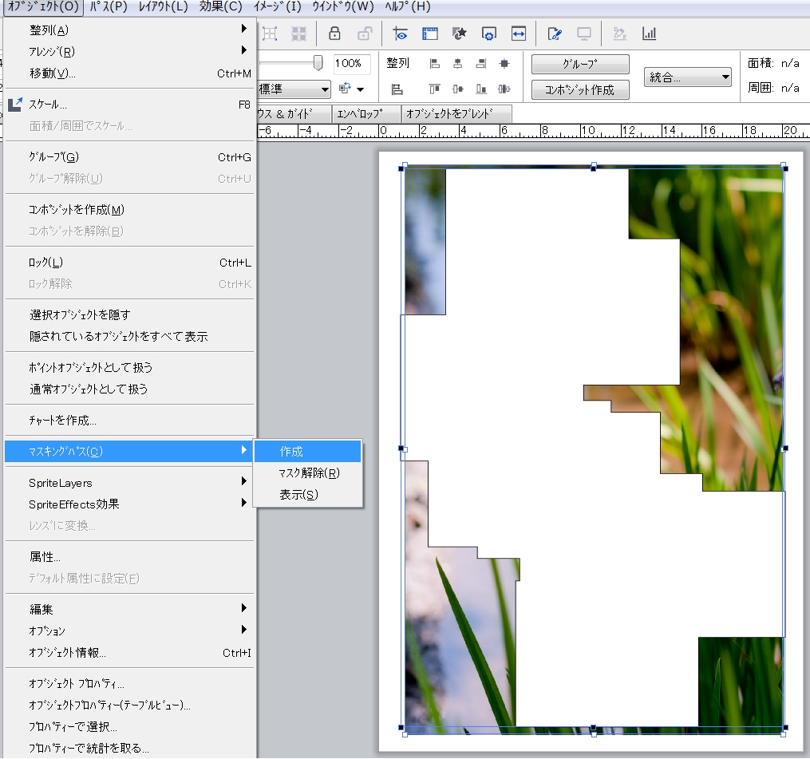Click the opacity slider handle

318,63
